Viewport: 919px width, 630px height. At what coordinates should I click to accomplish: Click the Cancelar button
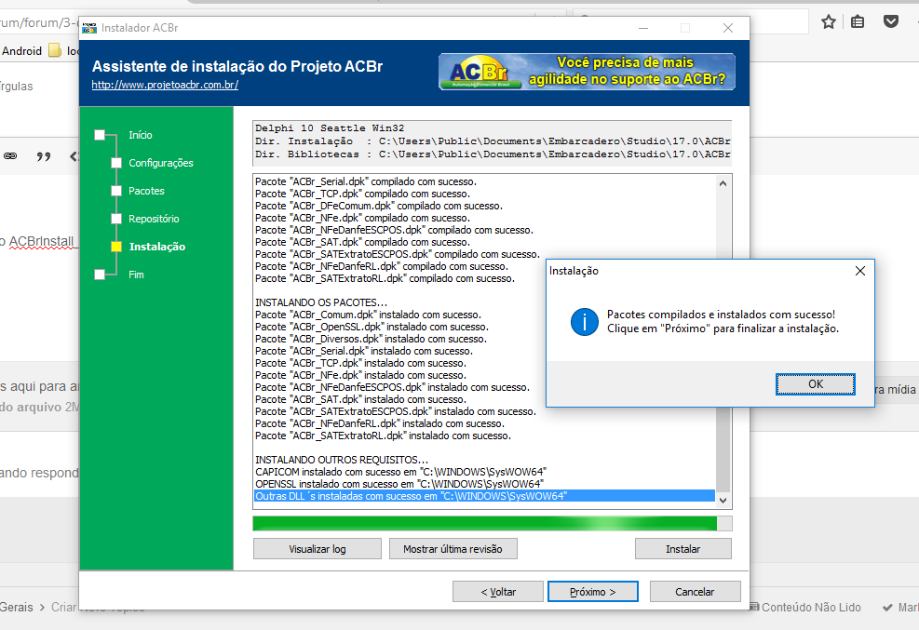pyautogui.click(x=695, y=591)
